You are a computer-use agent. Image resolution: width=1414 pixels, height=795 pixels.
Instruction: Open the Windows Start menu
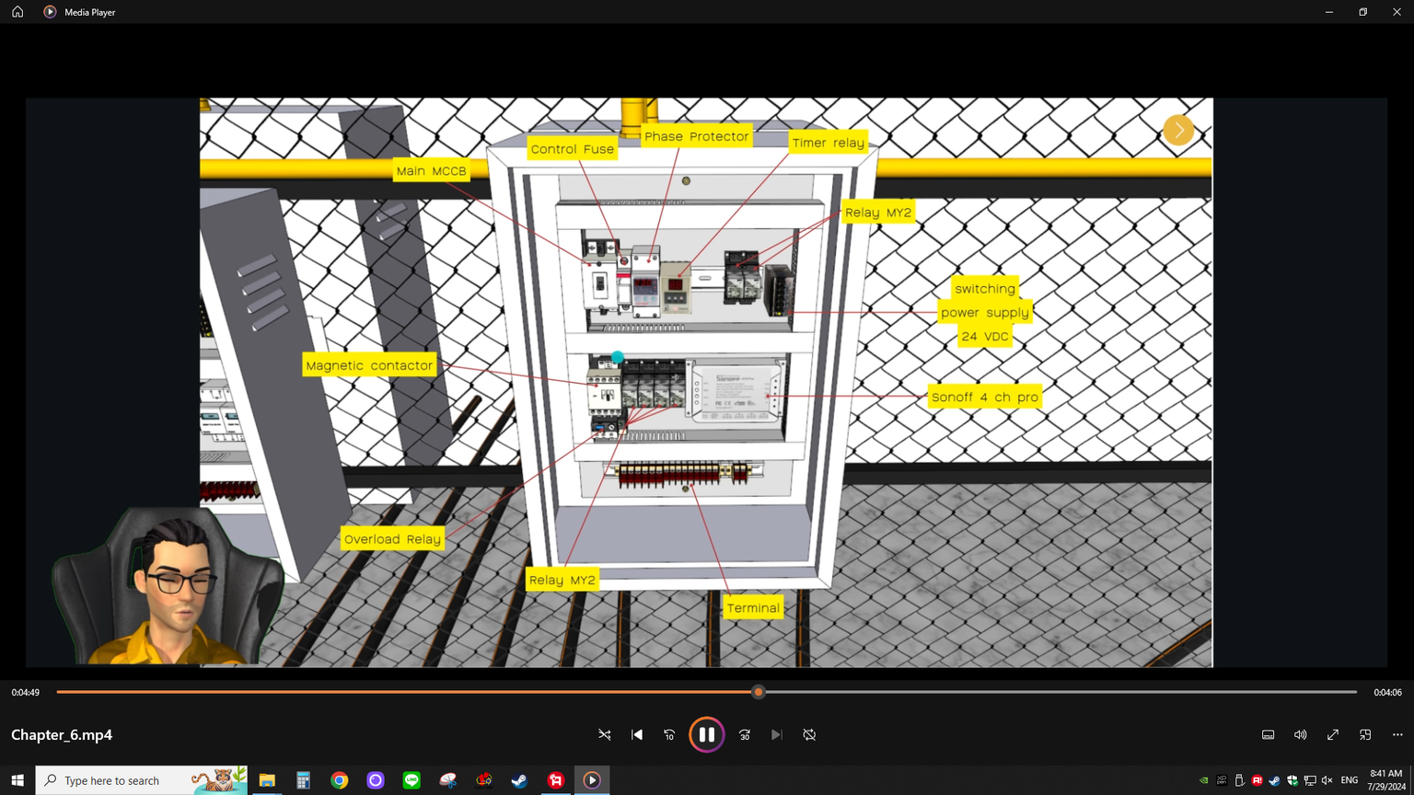tap(17, 780)
